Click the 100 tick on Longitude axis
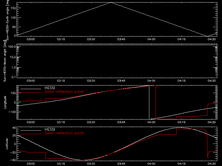 coord(13,93)
